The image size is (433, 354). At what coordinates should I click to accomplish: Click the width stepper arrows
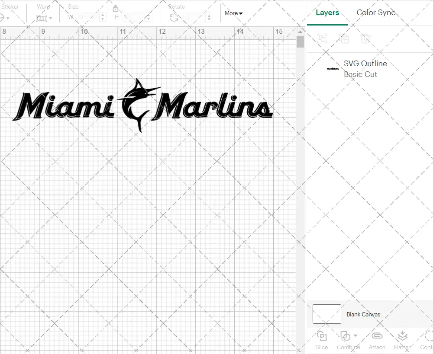[103, 17]
